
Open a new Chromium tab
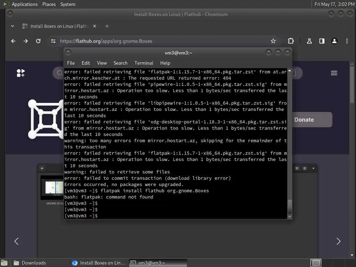(x=107, y=26)
